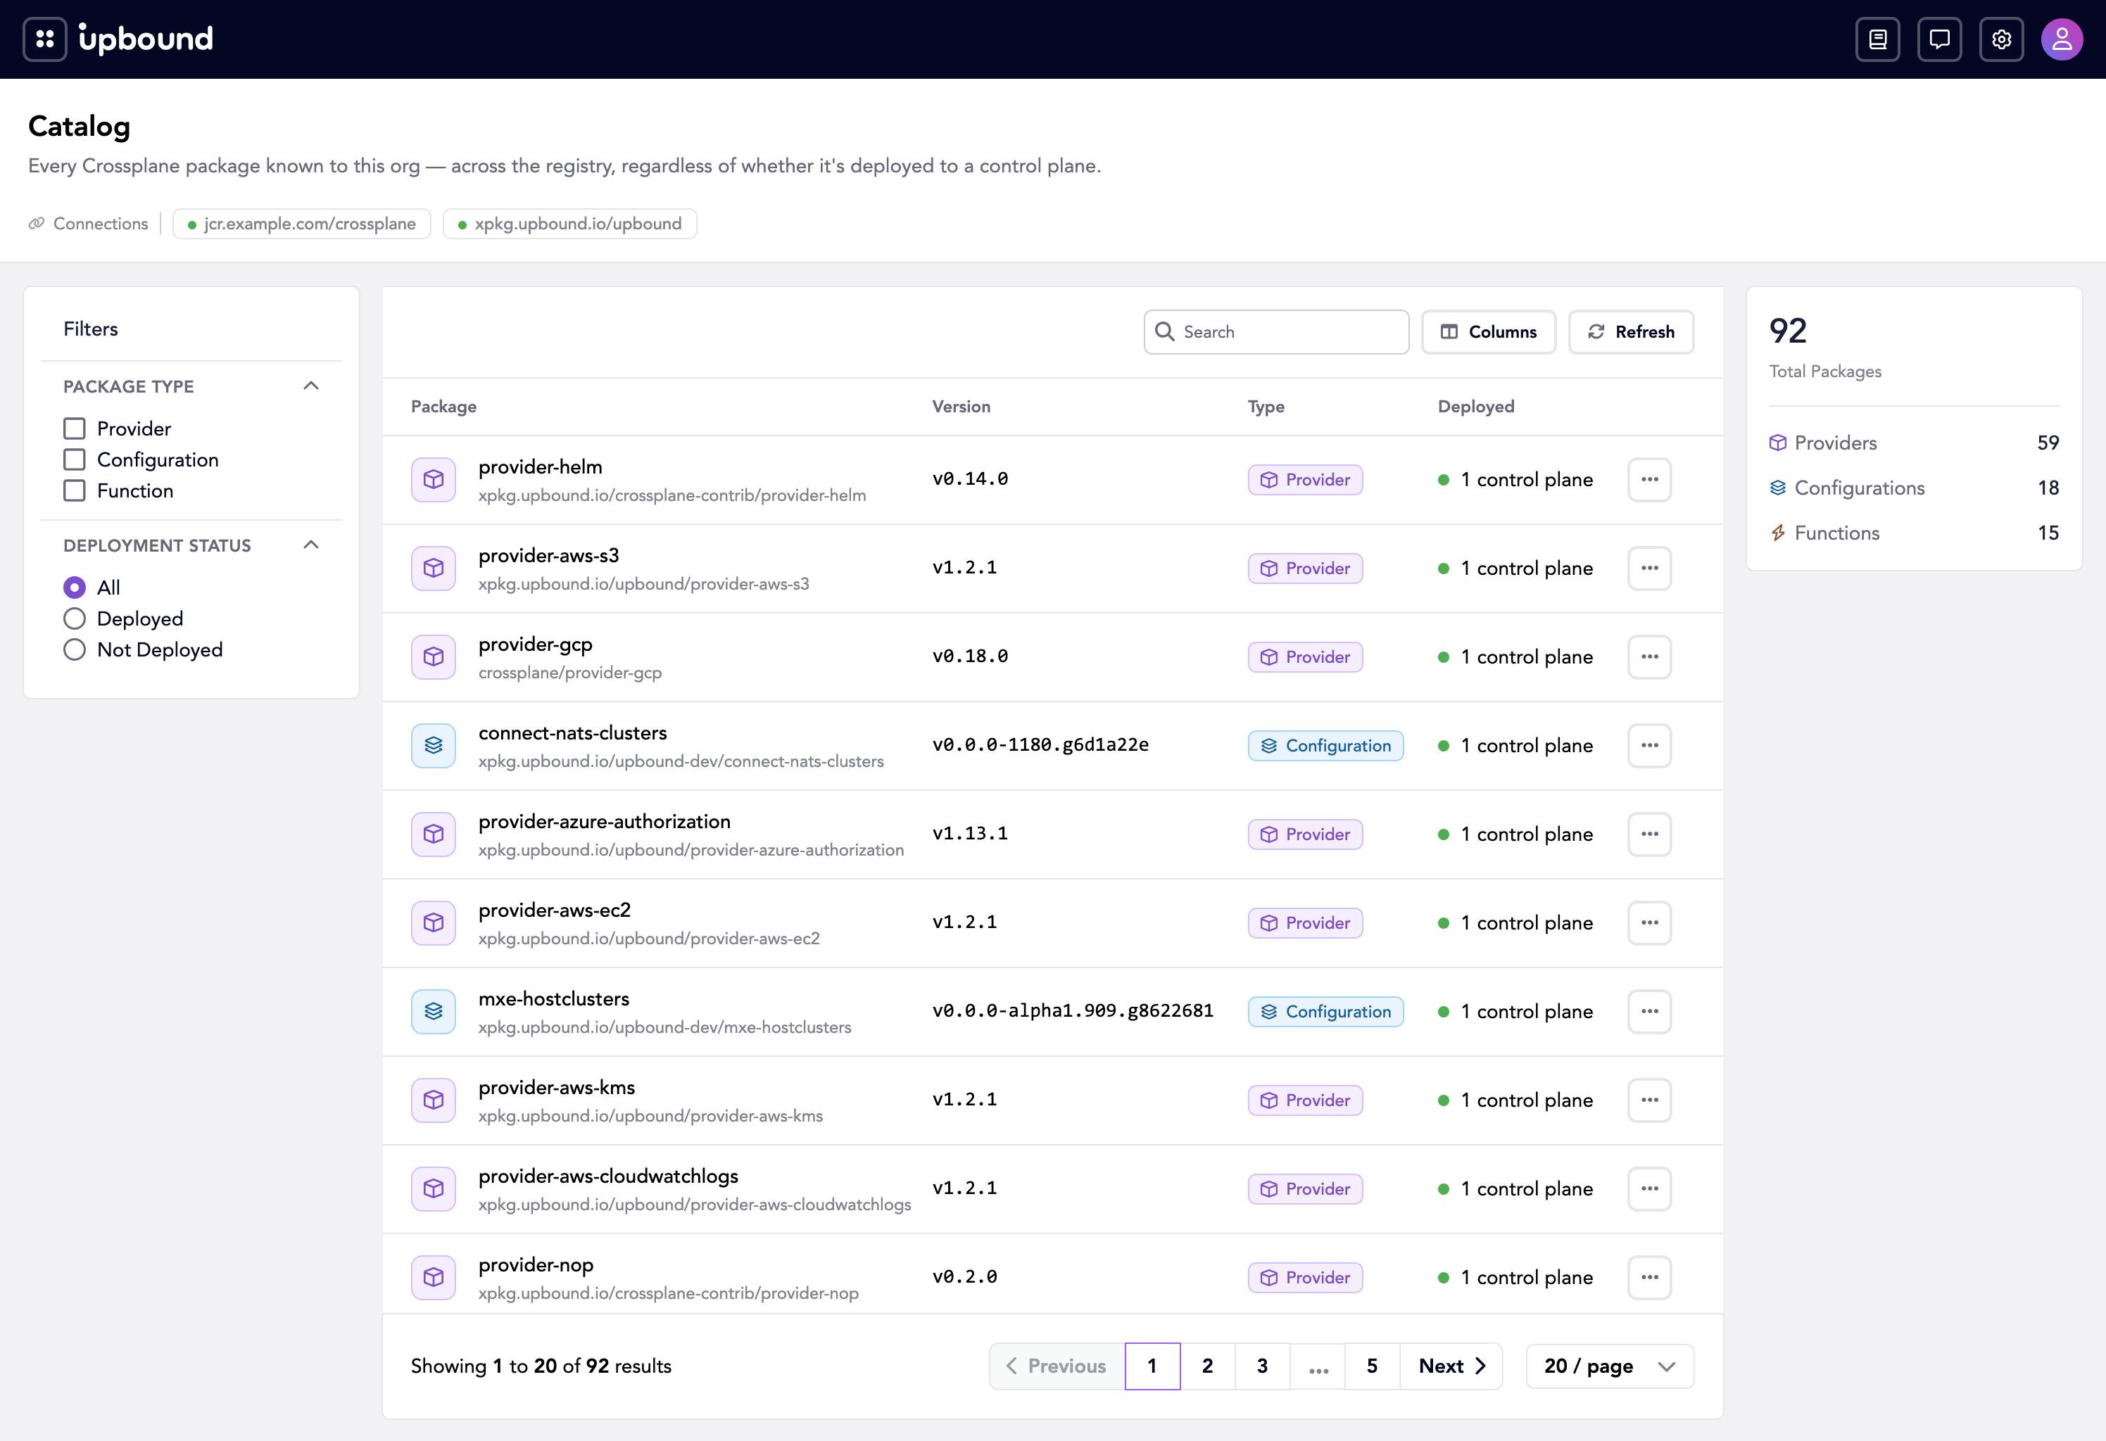
Task: Click the jcr.example.com/crossplane connection chip
Action: 302,224
